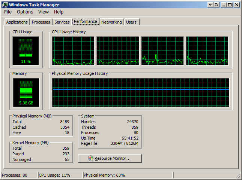Open the Options menu
Screen dimensions: 242x180
(25, 12)
